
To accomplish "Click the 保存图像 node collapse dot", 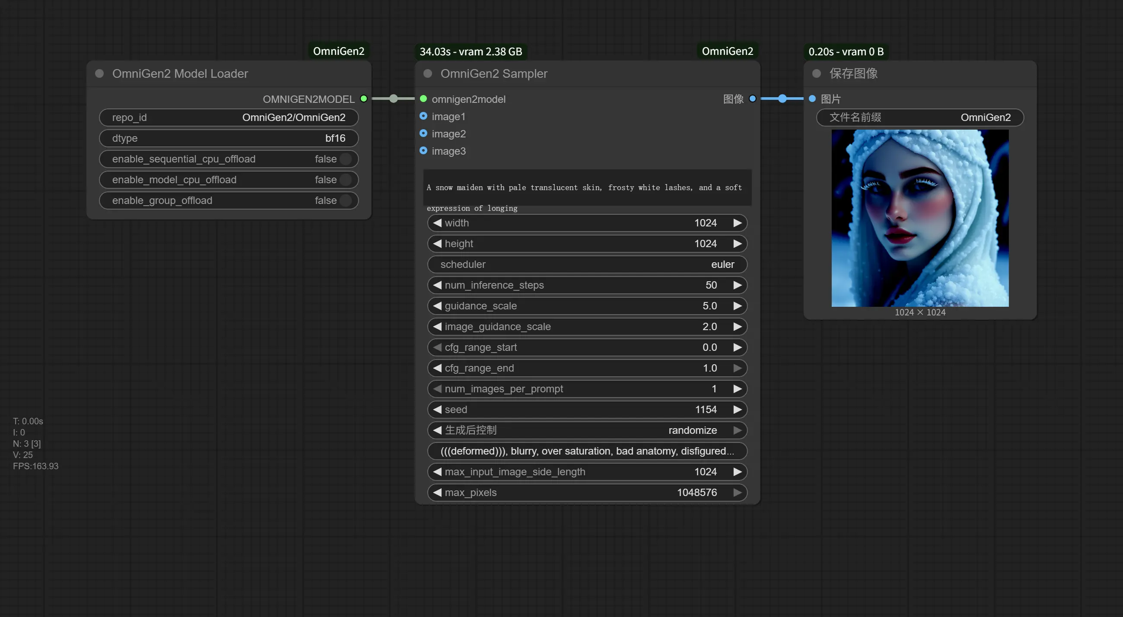I will click(x=817, y=74).
